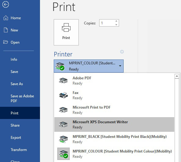Click the MPRINT_BLACK network printer icon
Viewport: 181px width, 162px height.
[63, 139]
